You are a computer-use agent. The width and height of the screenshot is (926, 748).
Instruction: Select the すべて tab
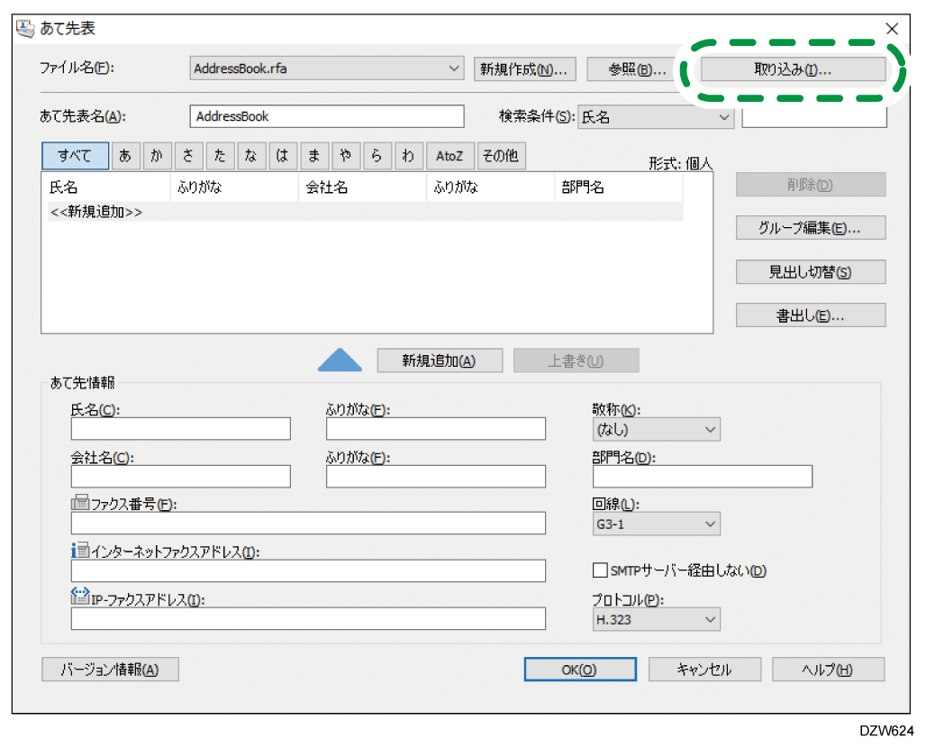tap(75, 156)
